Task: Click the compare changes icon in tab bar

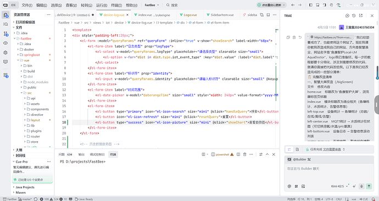Action: pos(262,15)
